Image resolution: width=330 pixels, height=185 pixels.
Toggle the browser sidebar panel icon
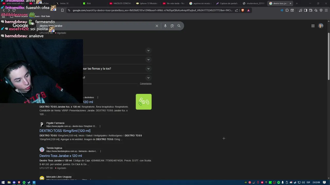tap(306, 10)
